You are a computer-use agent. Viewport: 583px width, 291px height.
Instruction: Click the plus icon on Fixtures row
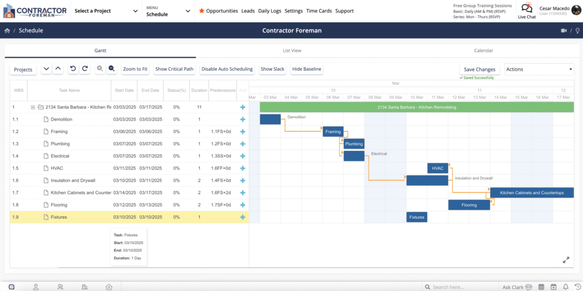tap(243, 217)
